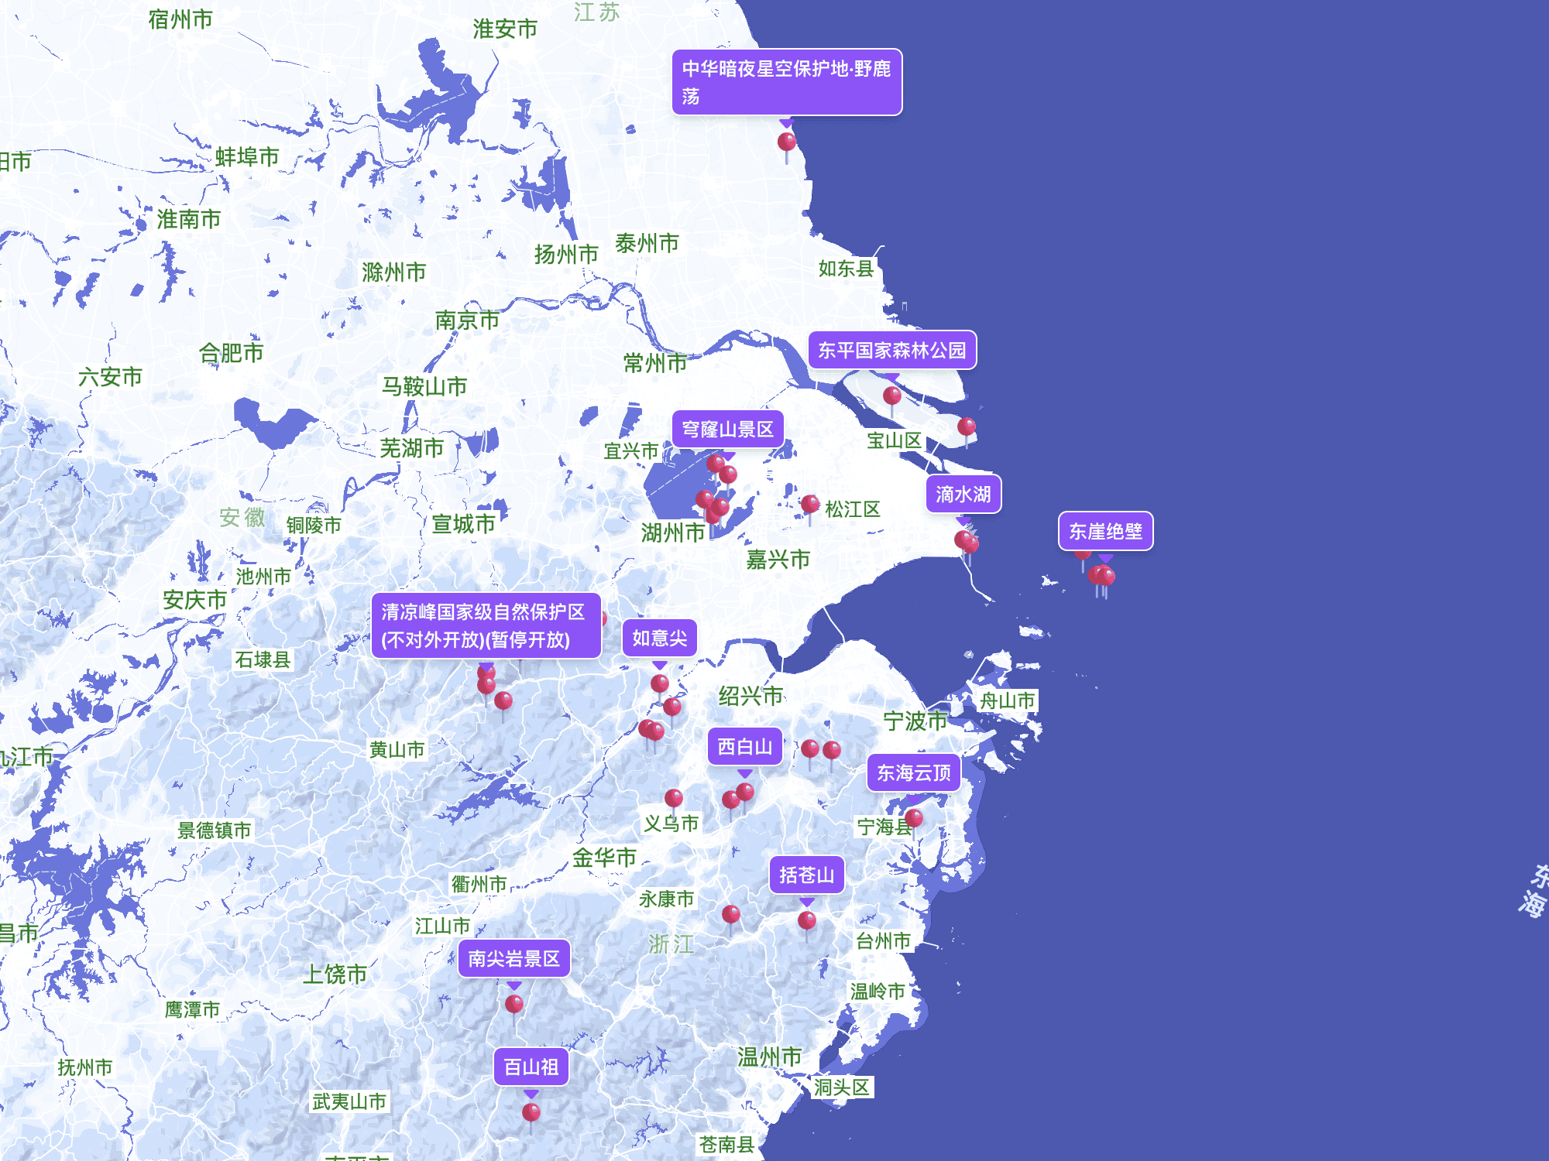Click the 常州市 city name

point(655,363)
